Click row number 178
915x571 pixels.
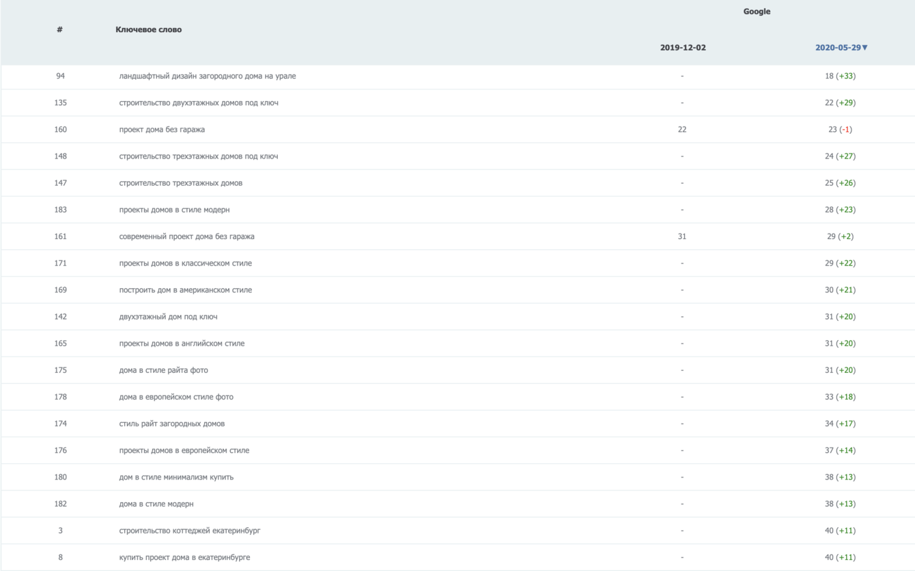pos(60,396)
